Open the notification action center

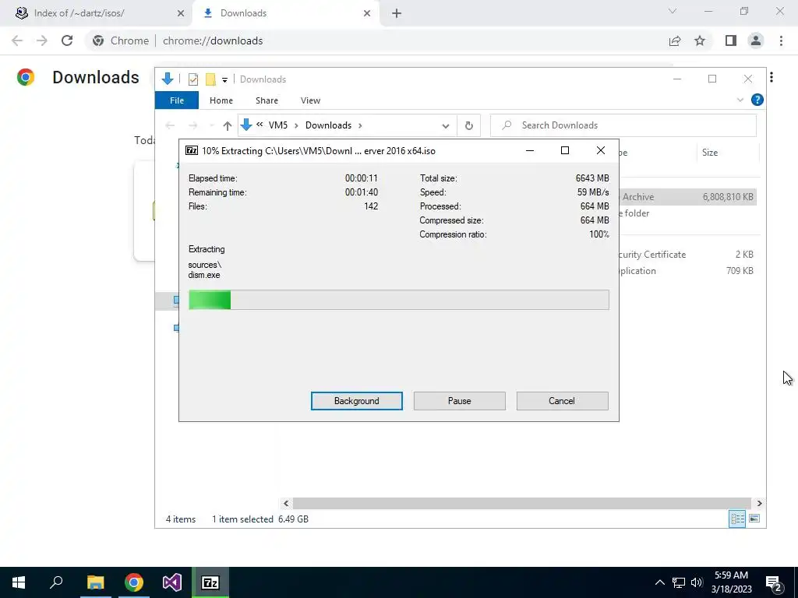point(774,582)
